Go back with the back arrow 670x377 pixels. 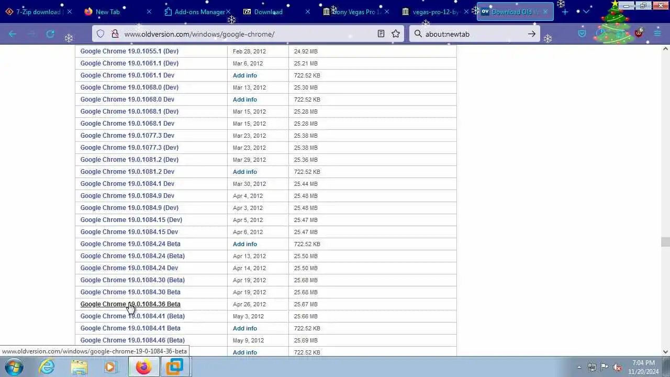point(13,34)
